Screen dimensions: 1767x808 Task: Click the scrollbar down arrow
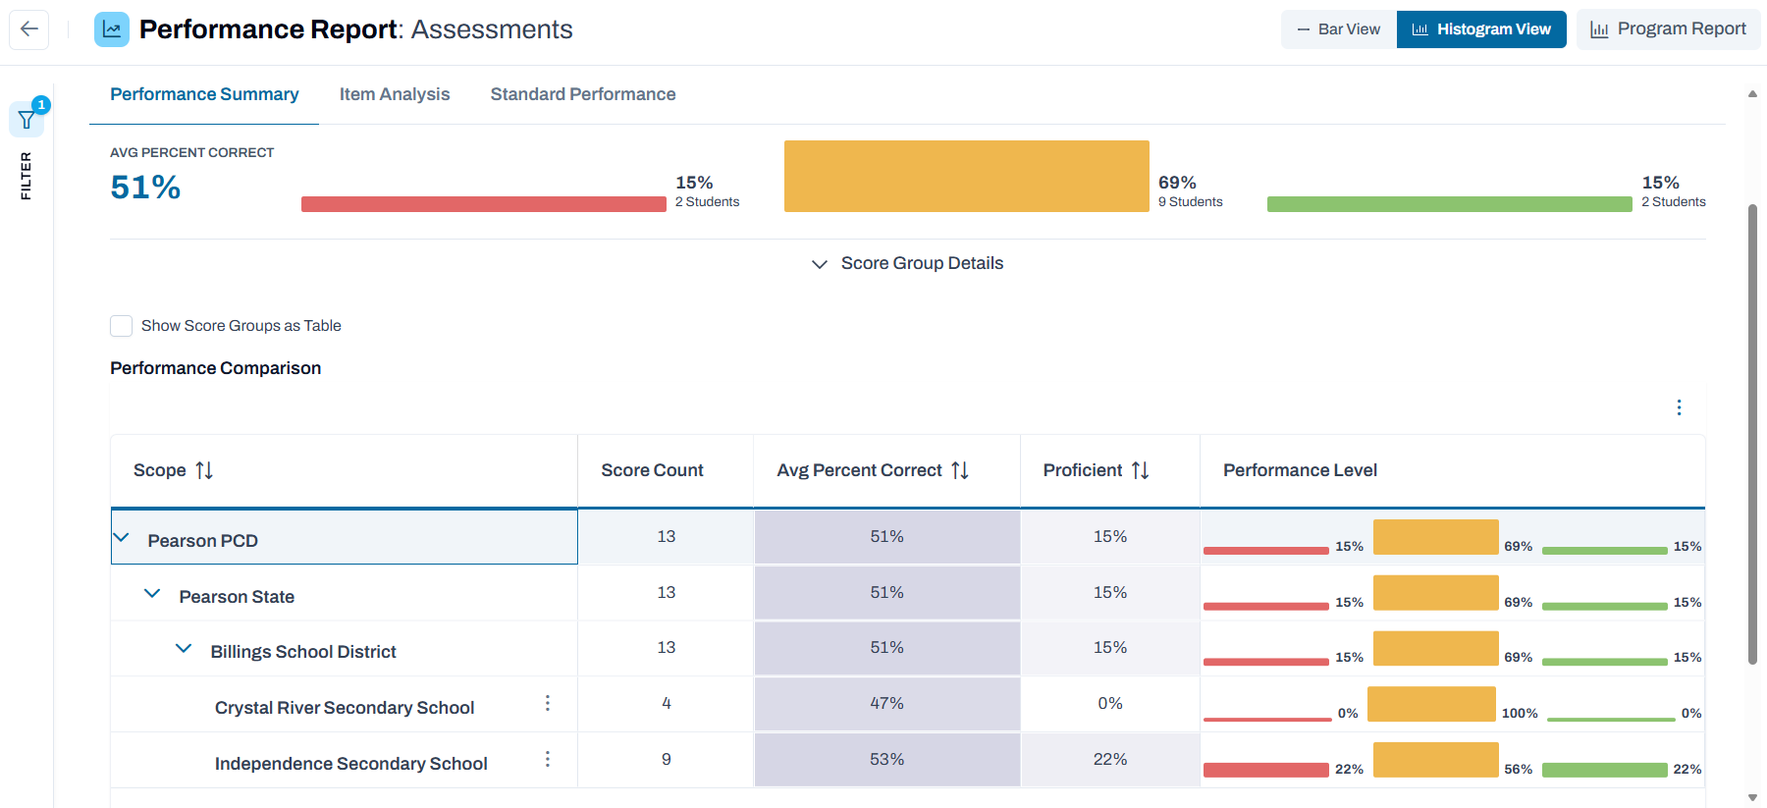pos(1753,797)
